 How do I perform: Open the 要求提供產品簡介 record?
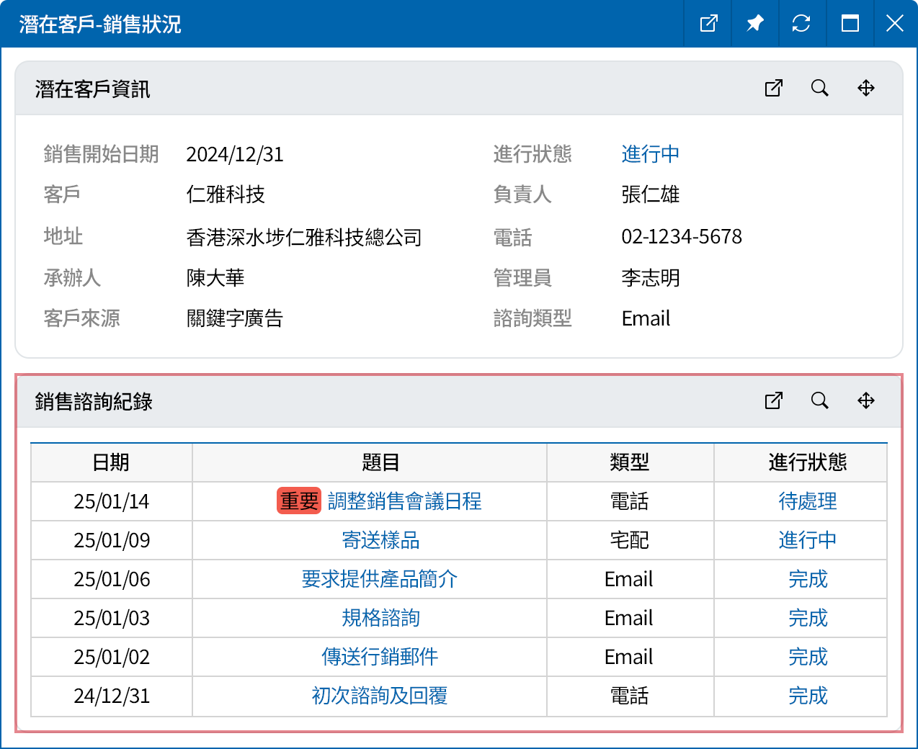pos(379,579)
